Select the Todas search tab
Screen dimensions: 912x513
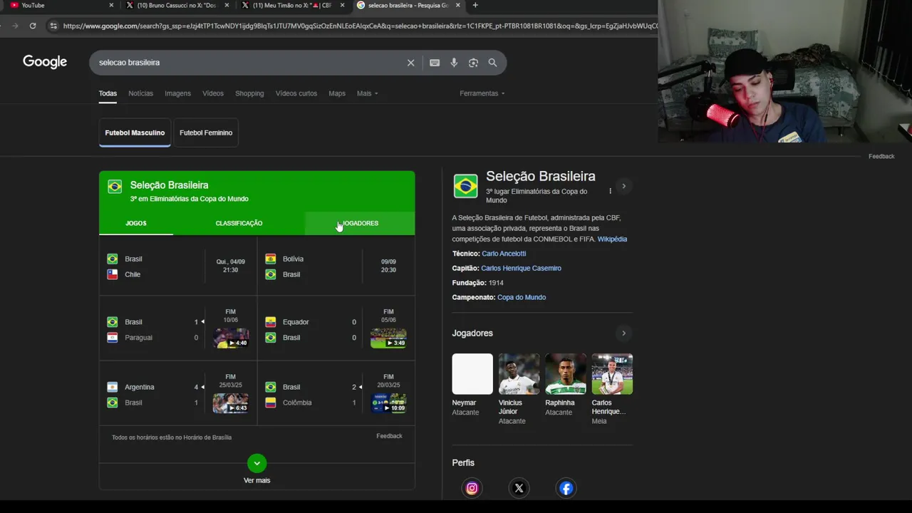coord(108,93)
